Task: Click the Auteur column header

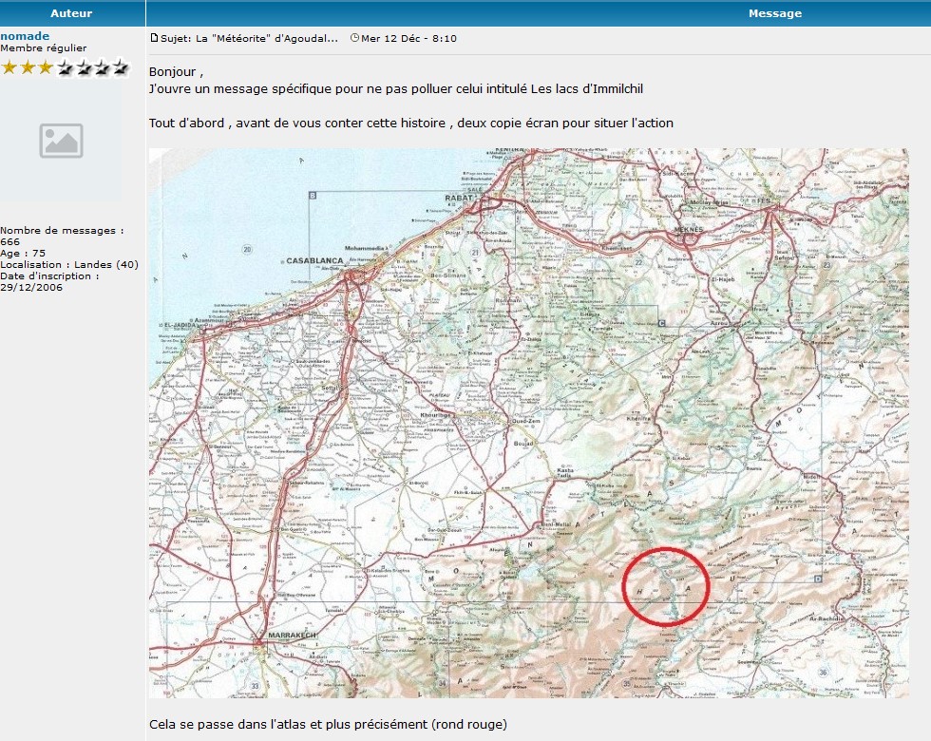Action: (72, 13)
